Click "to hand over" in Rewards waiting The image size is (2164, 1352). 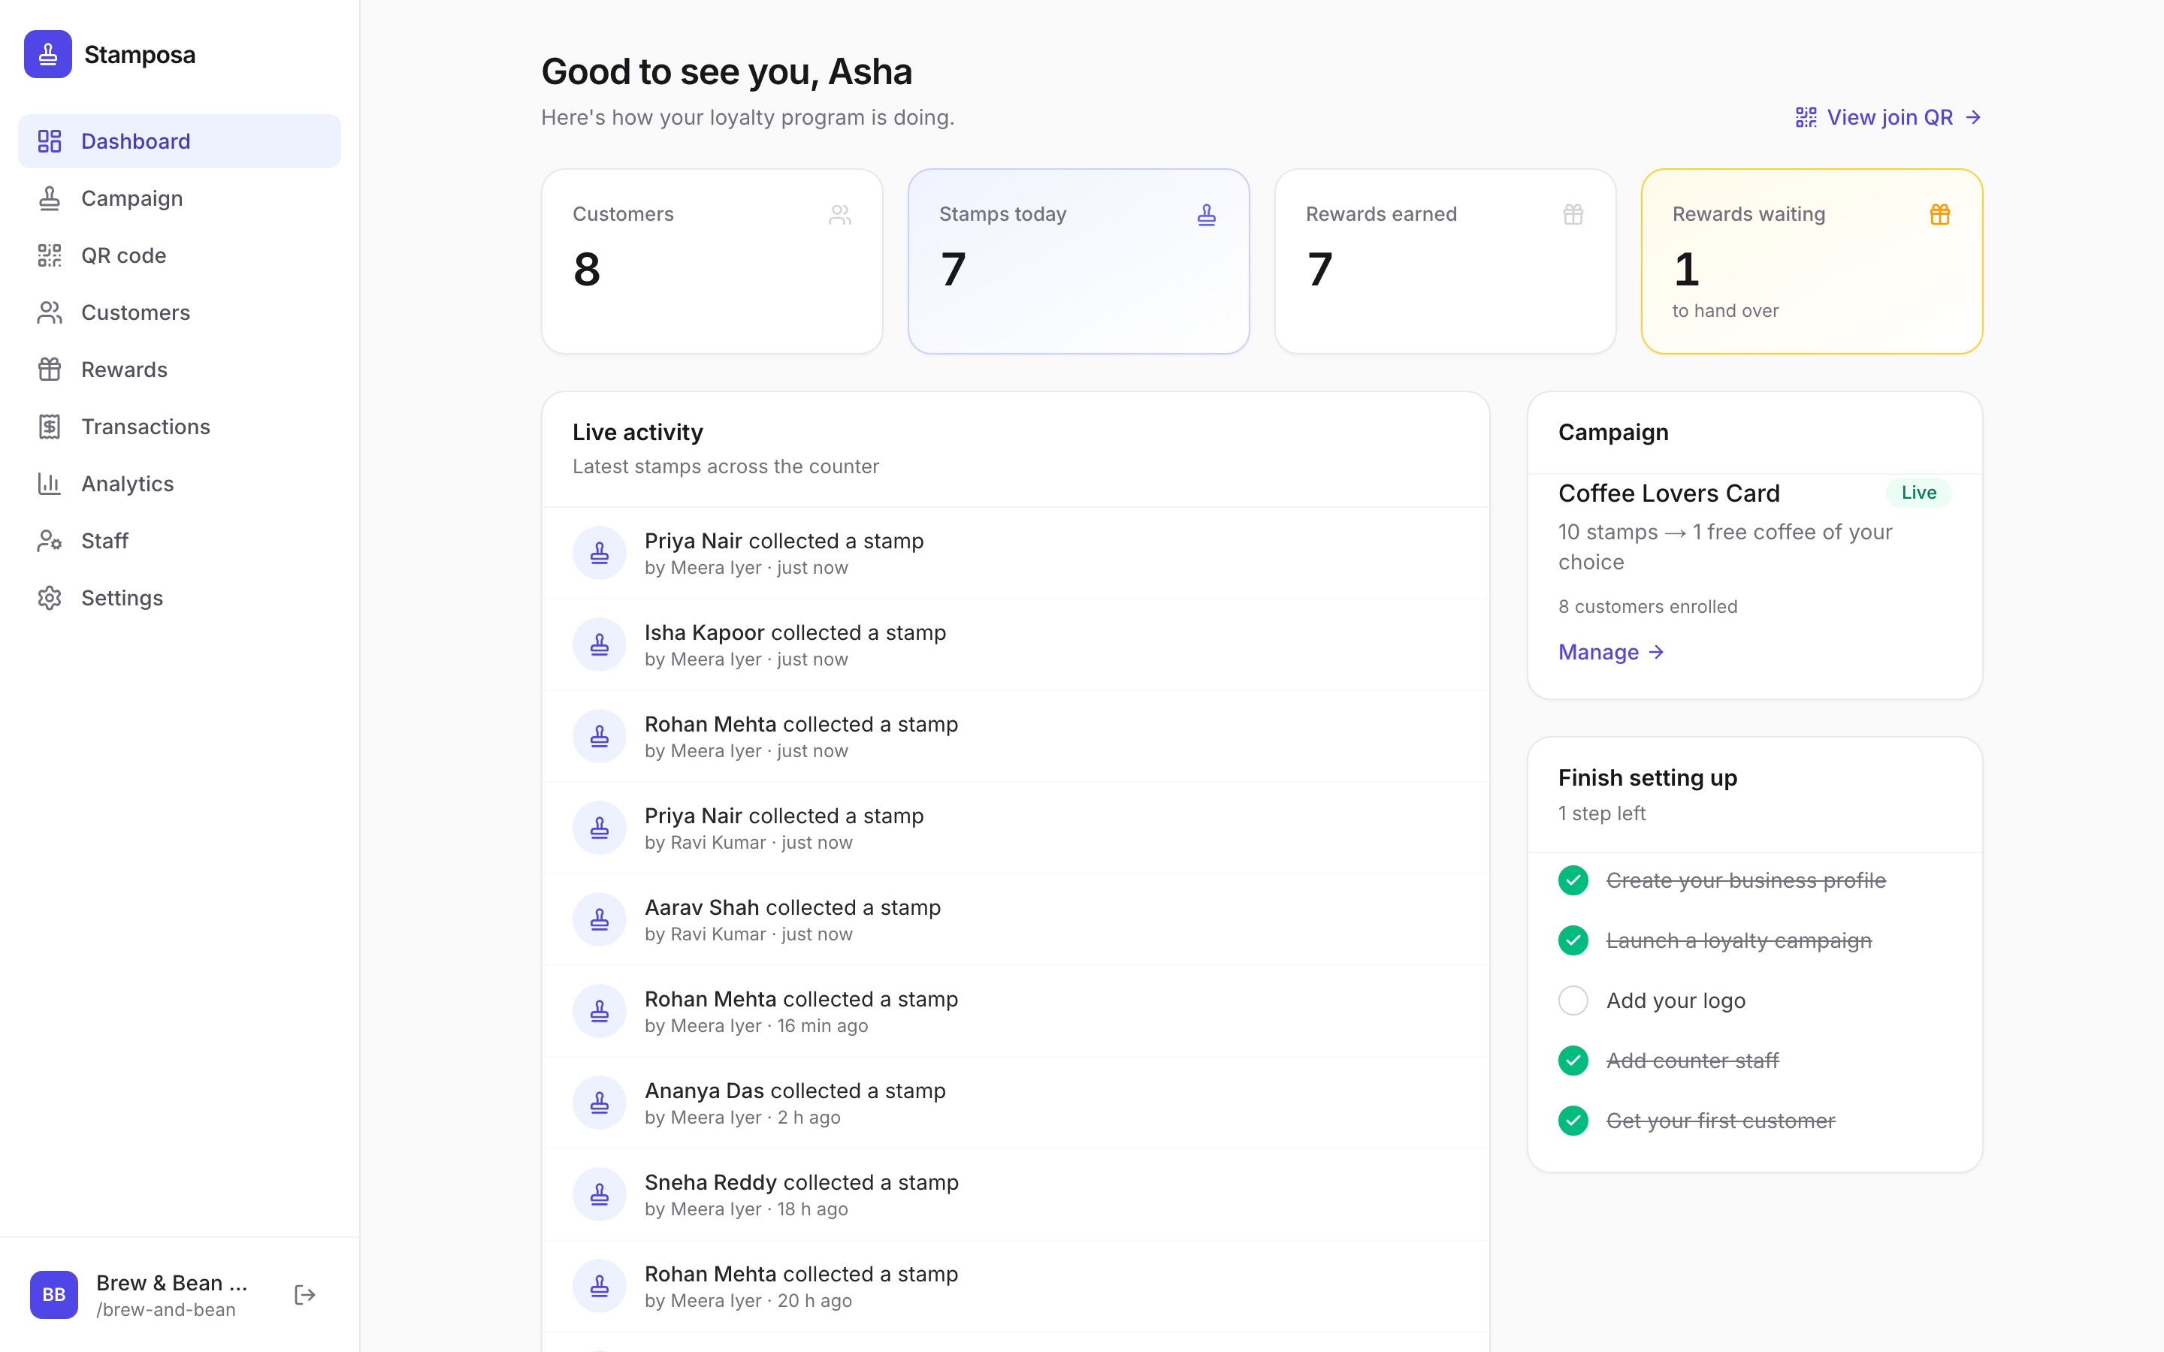[x=1725, y=311]
